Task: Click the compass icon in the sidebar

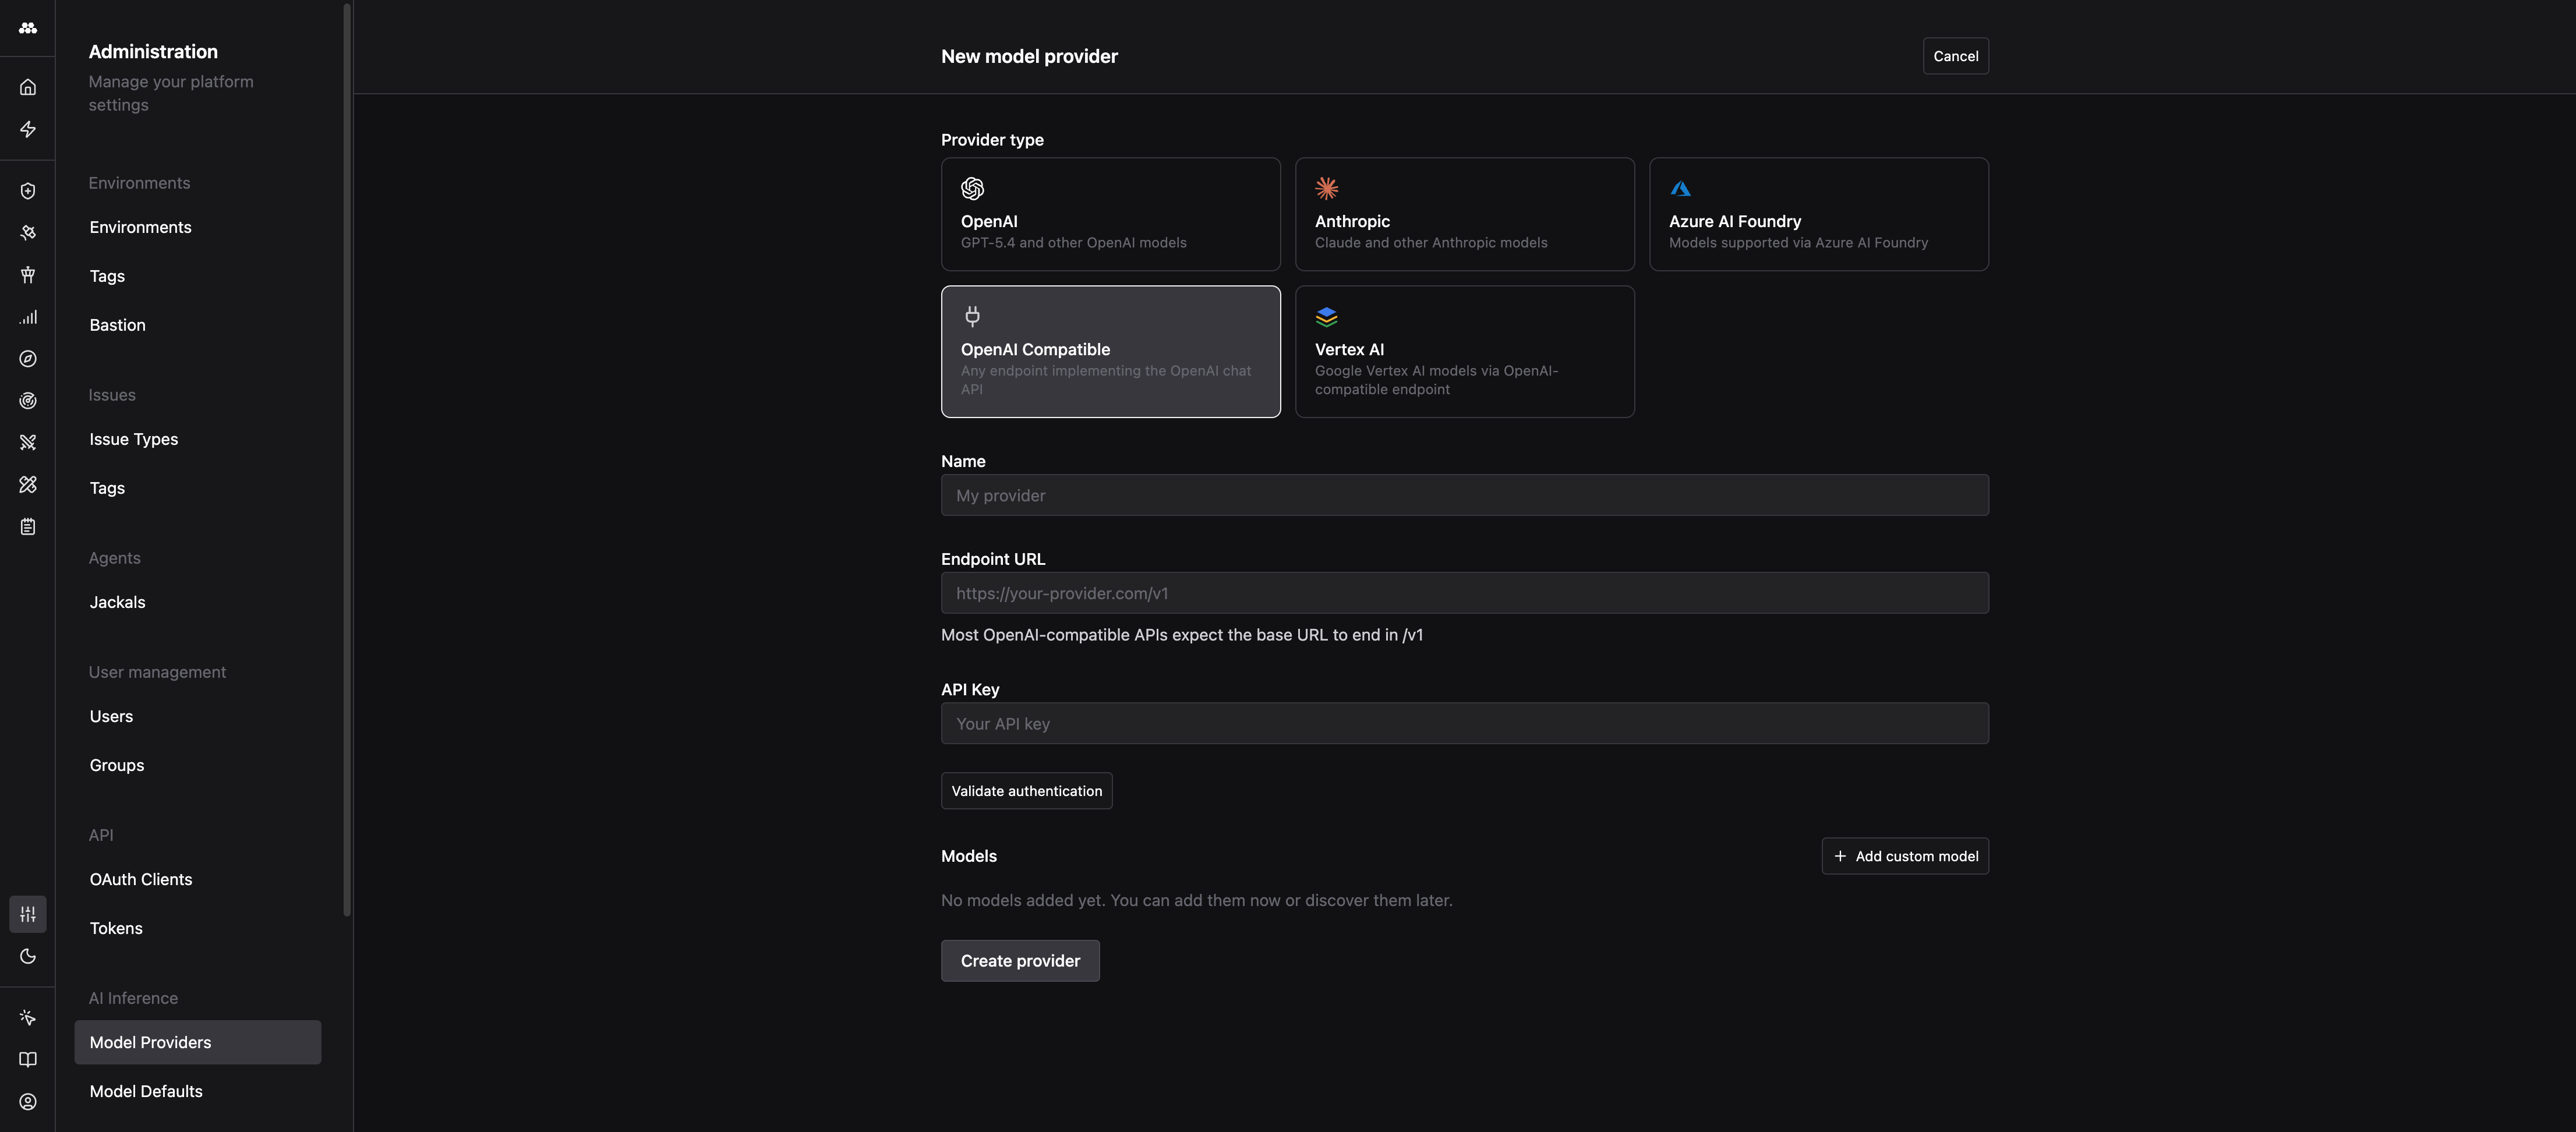Action: [x=28, y=359]
